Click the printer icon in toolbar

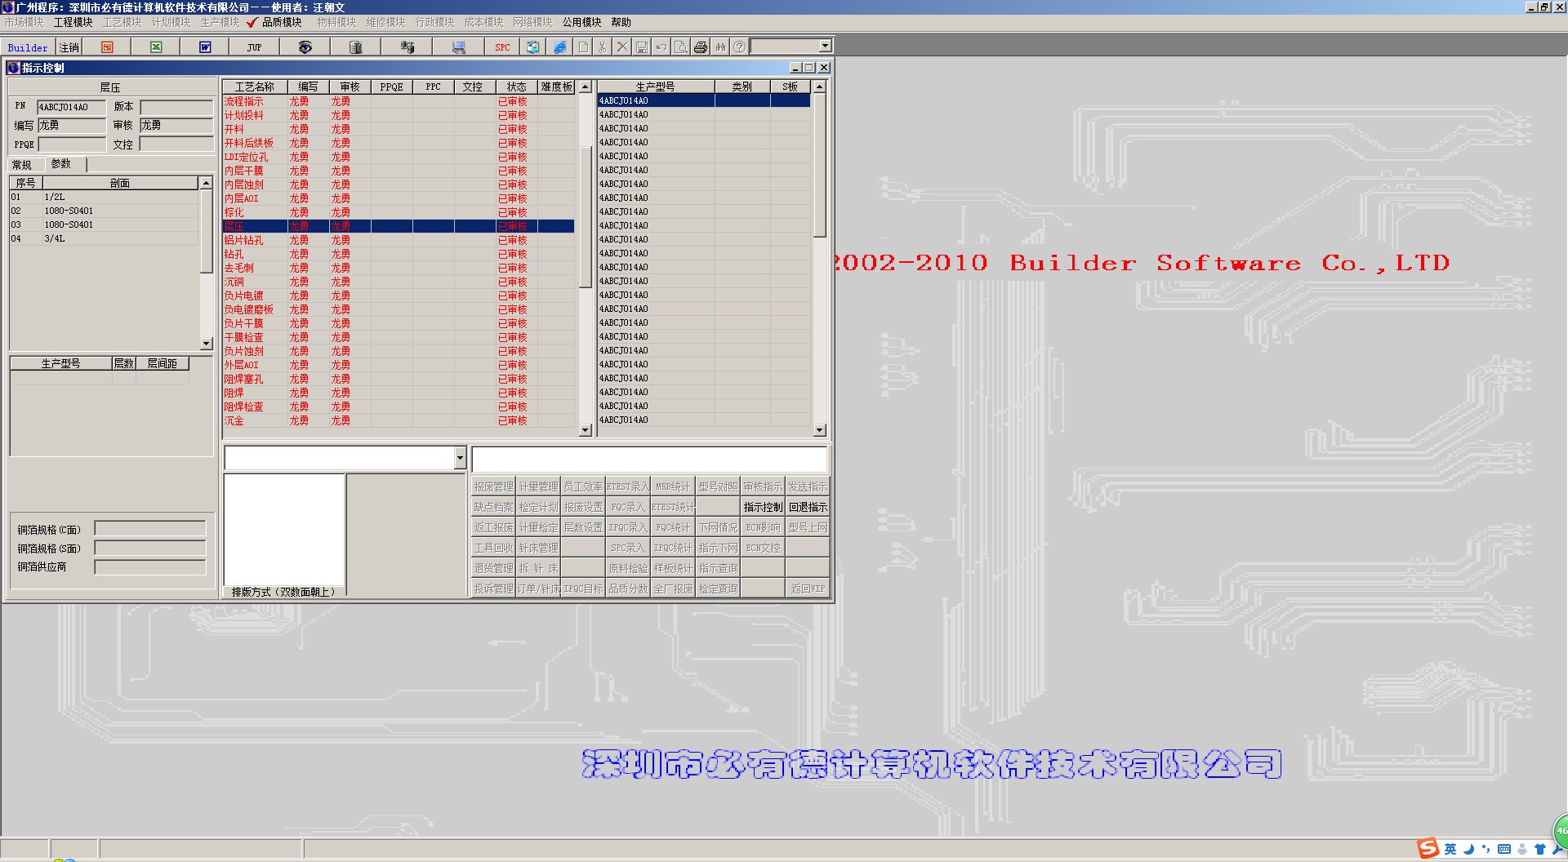[x=700, y=47]
